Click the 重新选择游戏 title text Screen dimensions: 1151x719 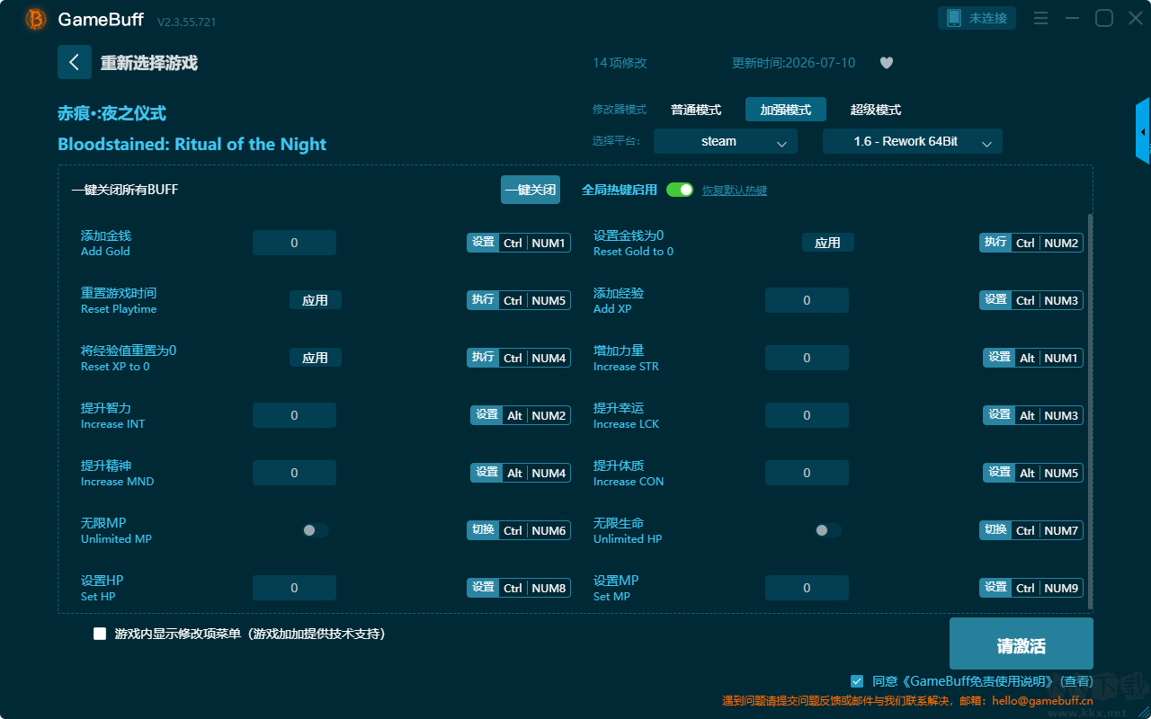148,63
